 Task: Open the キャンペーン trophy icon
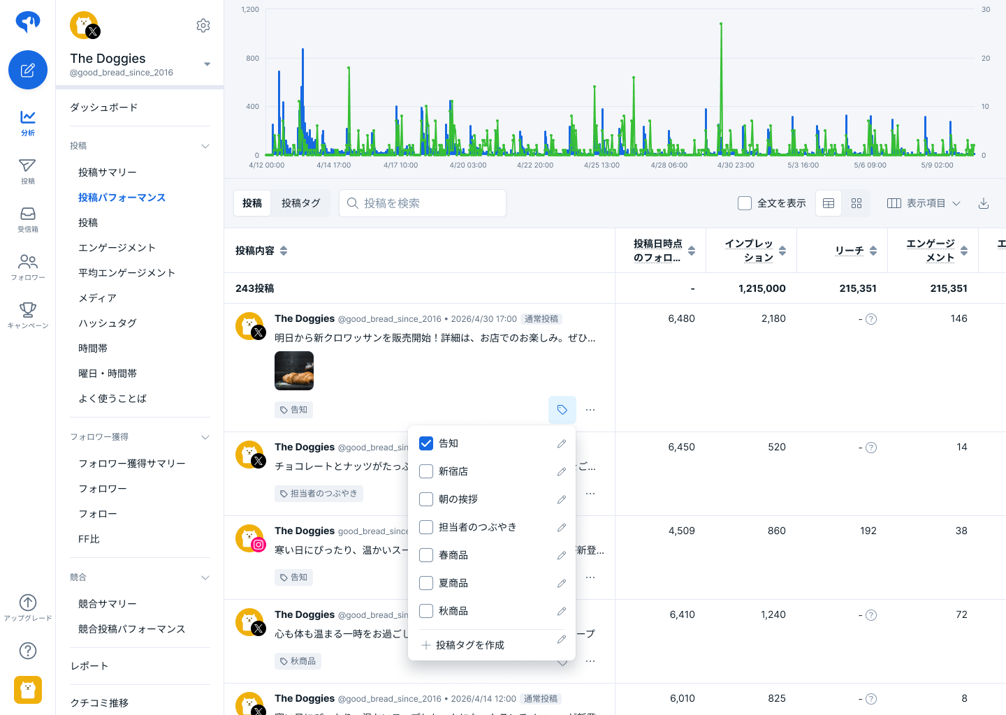pos(28,314)
